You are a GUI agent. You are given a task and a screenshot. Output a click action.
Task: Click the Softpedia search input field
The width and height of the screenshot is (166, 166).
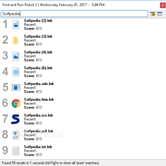[74, 14]
